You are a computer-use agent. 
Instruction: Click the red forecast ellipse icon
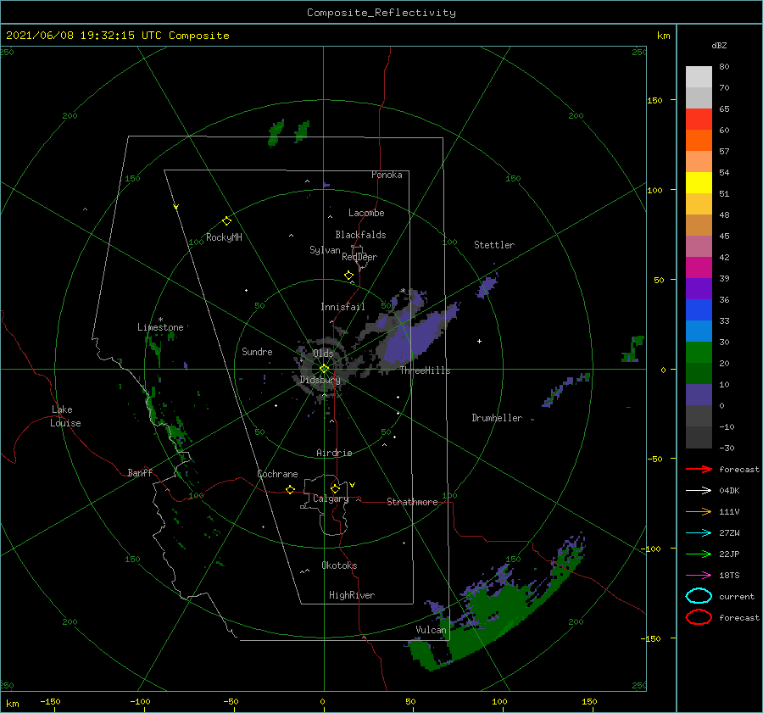coord(699,617)
